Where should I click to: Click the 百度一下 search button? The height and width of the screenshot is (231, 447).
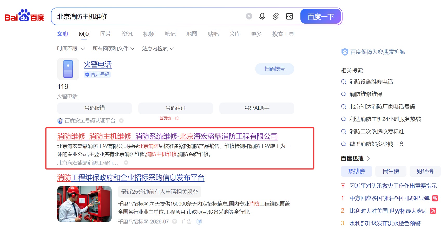(x=321, y=16)
